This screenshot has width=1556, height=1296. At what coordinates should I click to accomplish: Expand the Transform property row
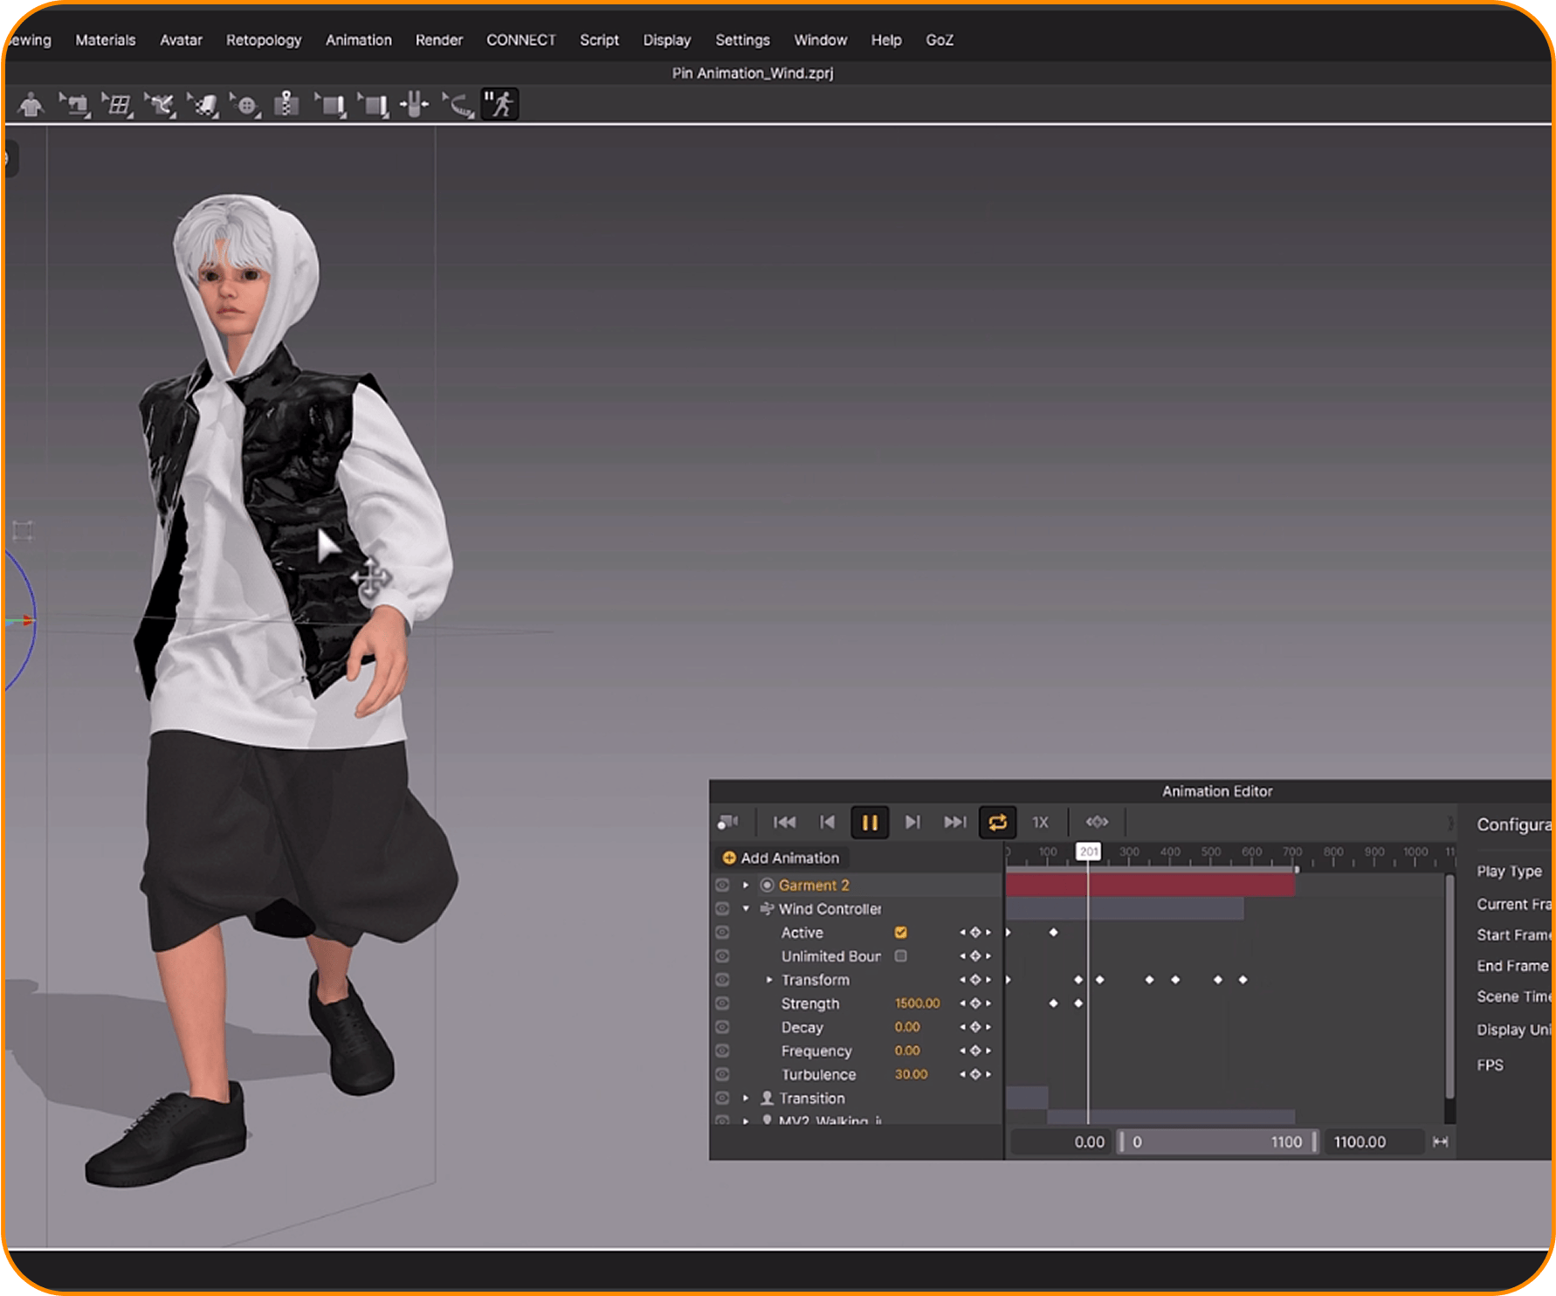768,980
